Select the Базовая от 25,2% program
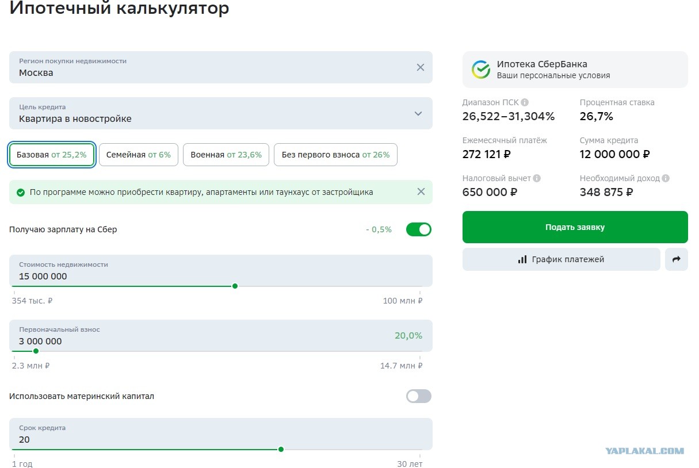The image size is (699, 468). 52,155
